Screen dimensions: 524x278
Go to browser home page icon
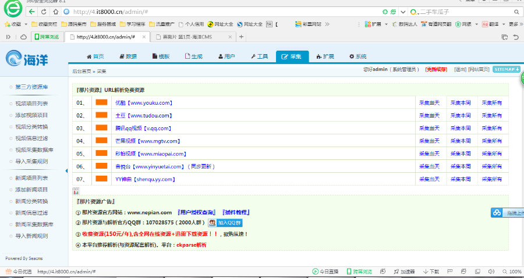[55, 12]
